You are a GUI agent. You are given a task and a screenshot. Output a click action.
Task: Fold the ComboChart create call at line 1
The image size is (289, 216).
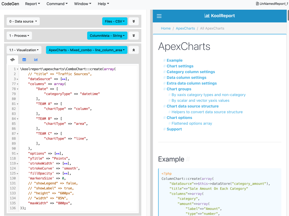click(18, 69)
